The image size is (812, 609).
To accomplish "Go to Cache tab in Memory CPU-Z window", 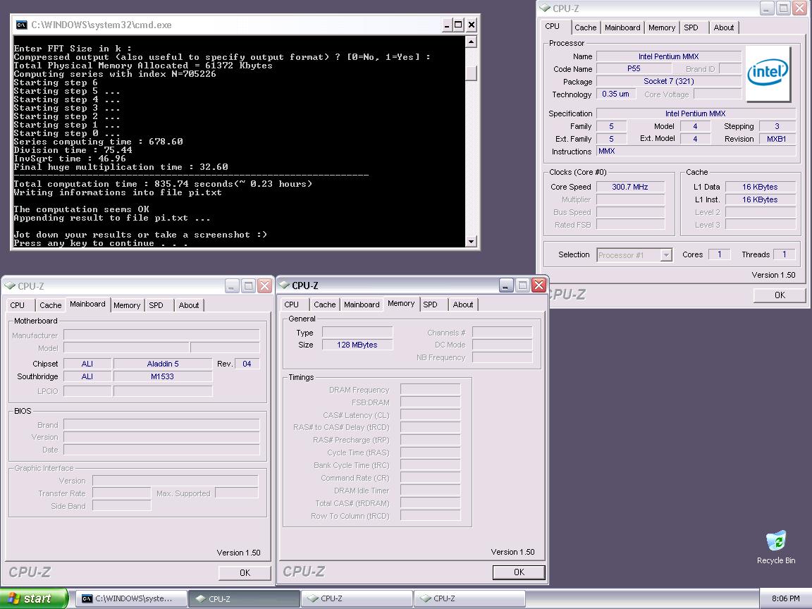I will 325,304.
